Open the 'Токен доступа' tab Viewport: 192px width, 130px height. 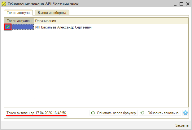18,13
